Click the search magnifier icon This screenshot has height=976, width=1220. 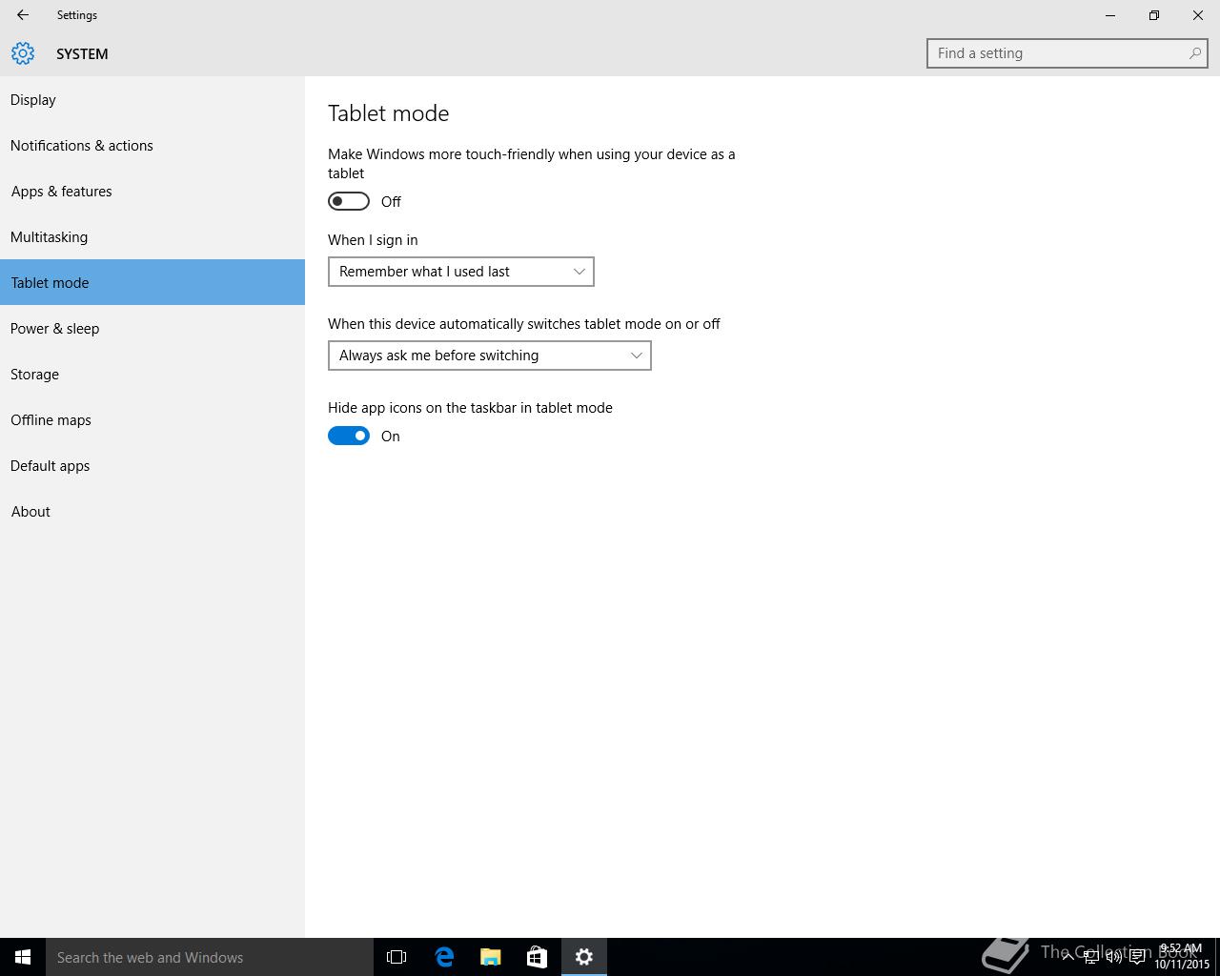click(x=1194, y=53)
